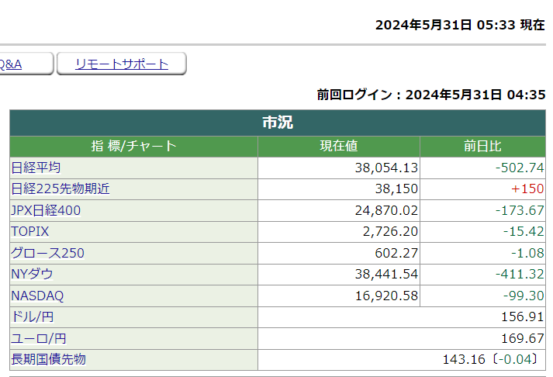553x377 pixels.
Task: Select the NYダウ link
Action: 33,274
